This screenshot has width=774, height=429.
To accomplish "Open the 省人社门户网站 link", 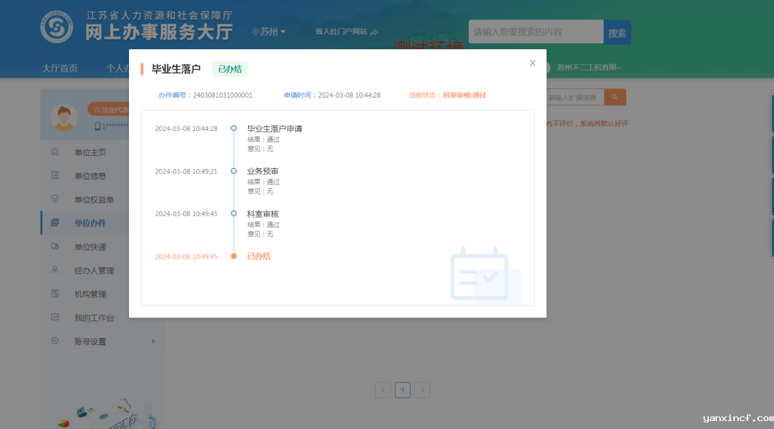I will coord(346,32).
